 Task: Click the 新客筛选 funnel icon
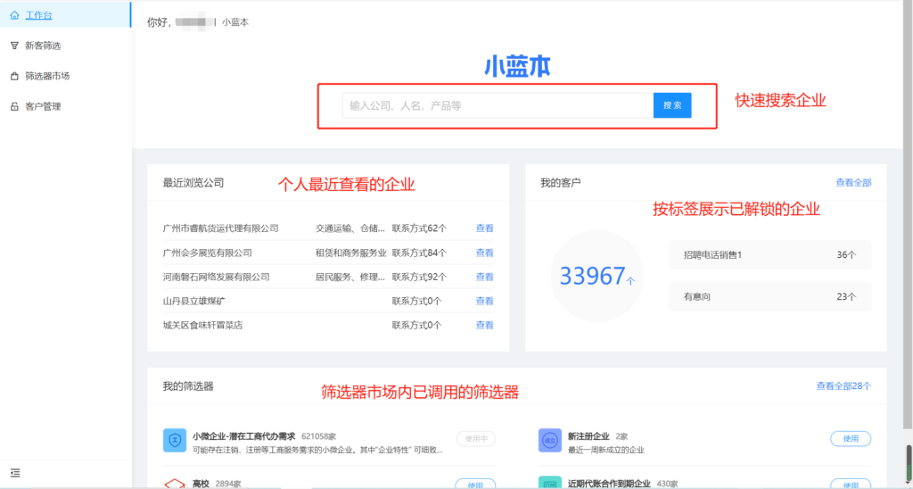coord(14,46)
